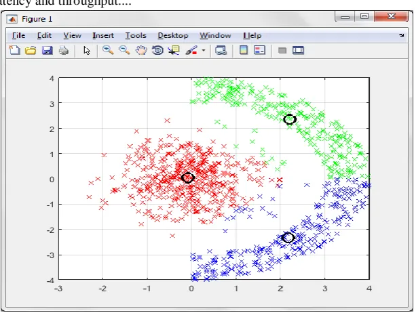
Task: Open a file using the folder icon
Action: (31, 50)
